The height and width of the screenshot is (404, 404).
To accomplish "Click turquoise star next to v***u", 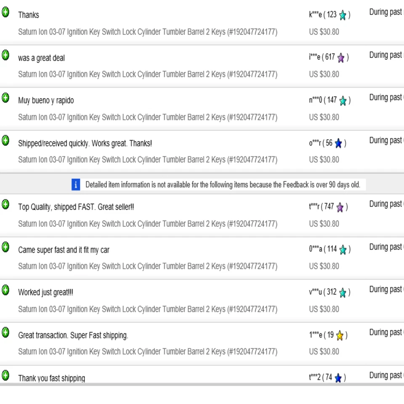I will coord(343,292).
